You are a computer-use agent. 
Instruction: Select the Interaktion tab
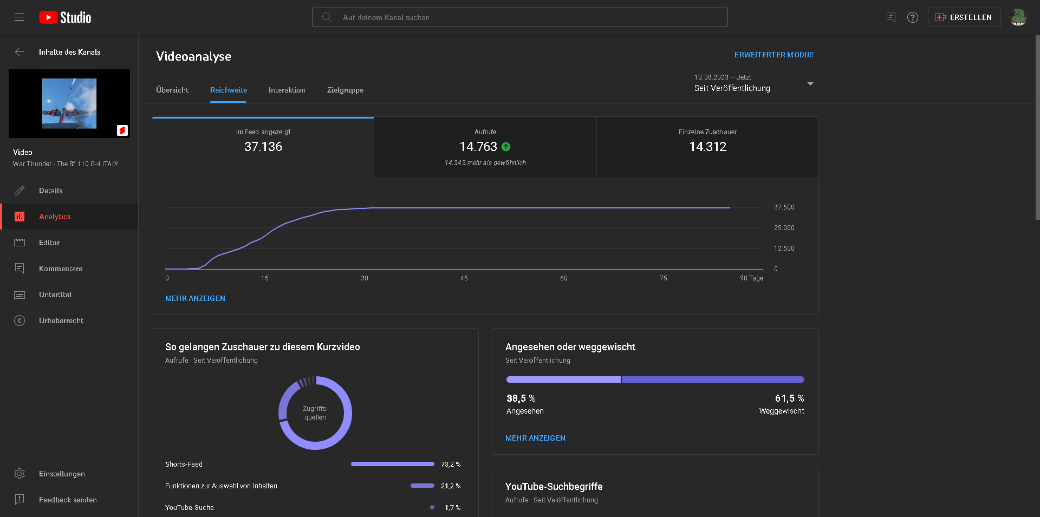pyautogui.click(x=287, y=90)
